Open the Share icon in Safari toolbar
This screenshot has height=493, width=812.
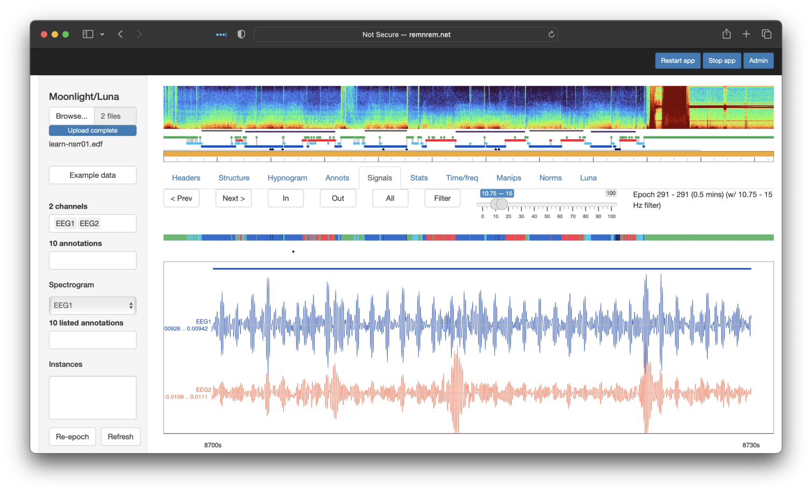pyautogui.click(x=726, y=34)
